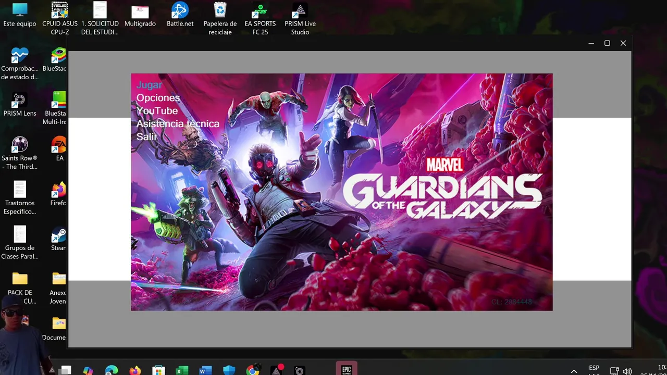The width and height of the screenshot is (667, 375).
Task: Open Comprobación de estado desktop icon
Action: pyautogui.click(x=20, y=64)
